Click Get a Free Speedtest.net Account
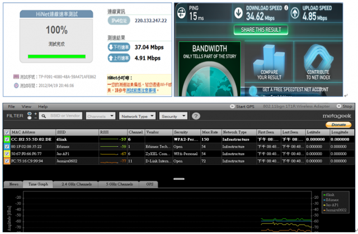The width and height of the screenshot is (358, 234). (295, 89)
